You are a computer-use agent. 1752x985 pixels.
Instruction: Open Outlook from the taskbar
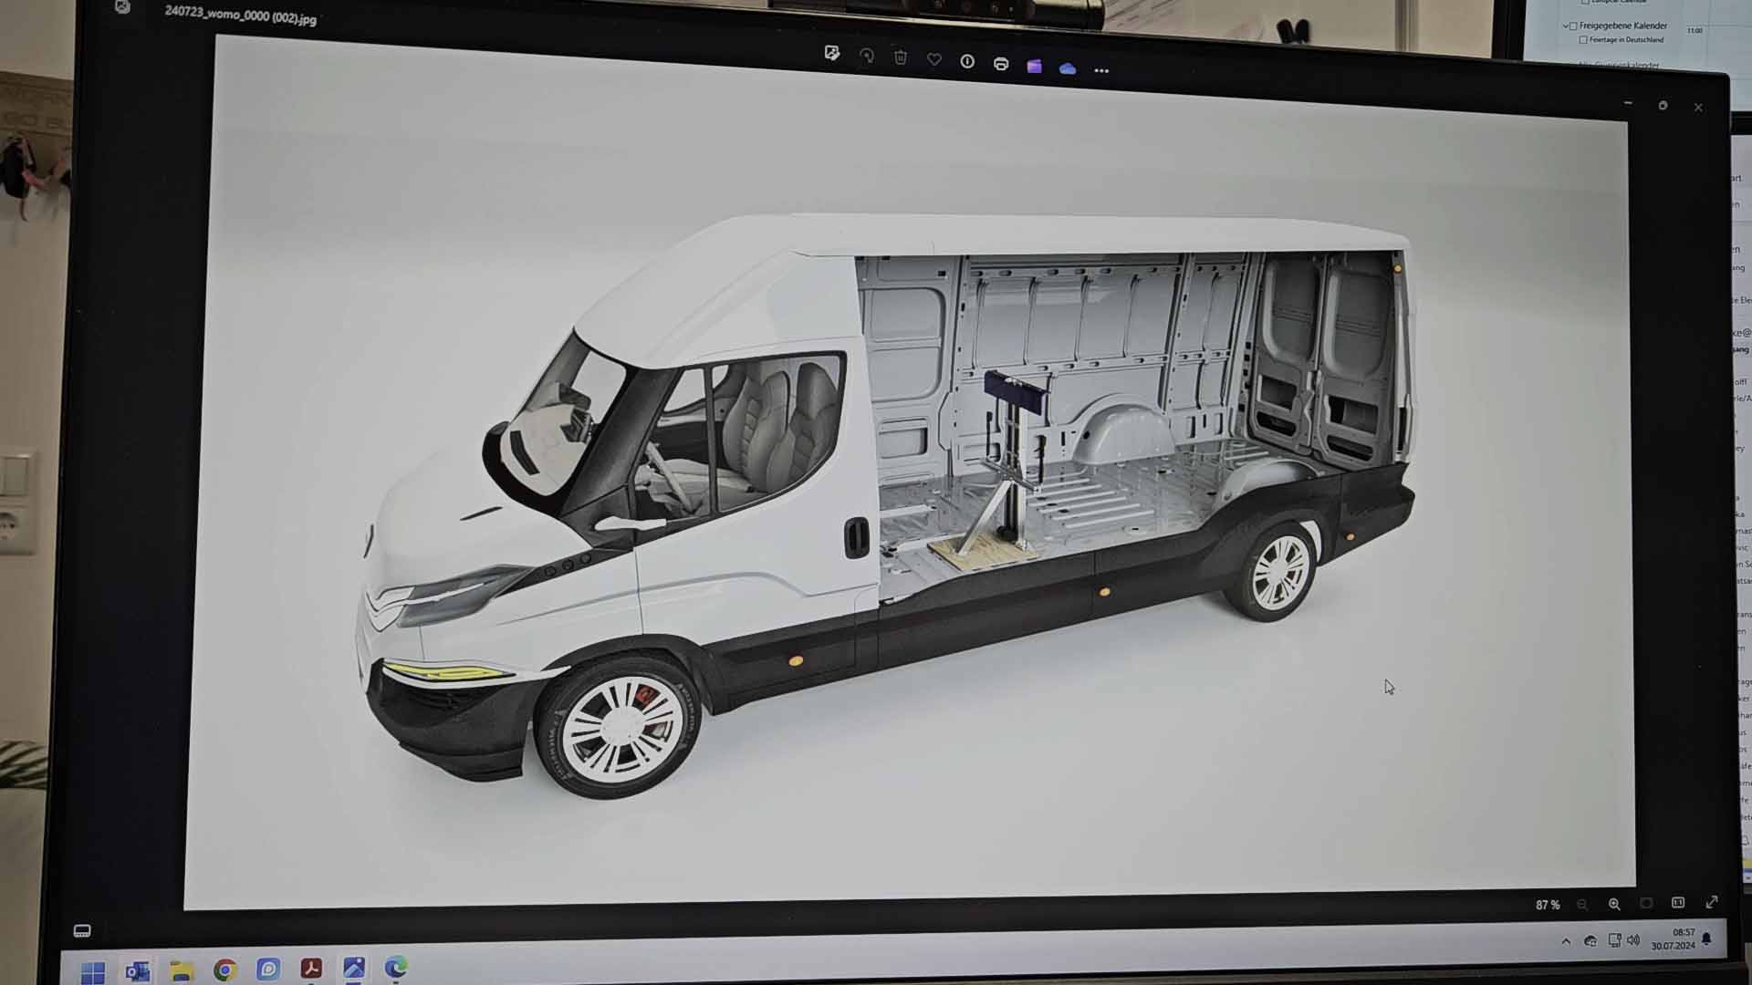pos(138,971)
